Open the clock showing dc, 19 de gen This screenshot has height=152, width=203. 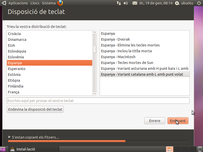[156, 3]
